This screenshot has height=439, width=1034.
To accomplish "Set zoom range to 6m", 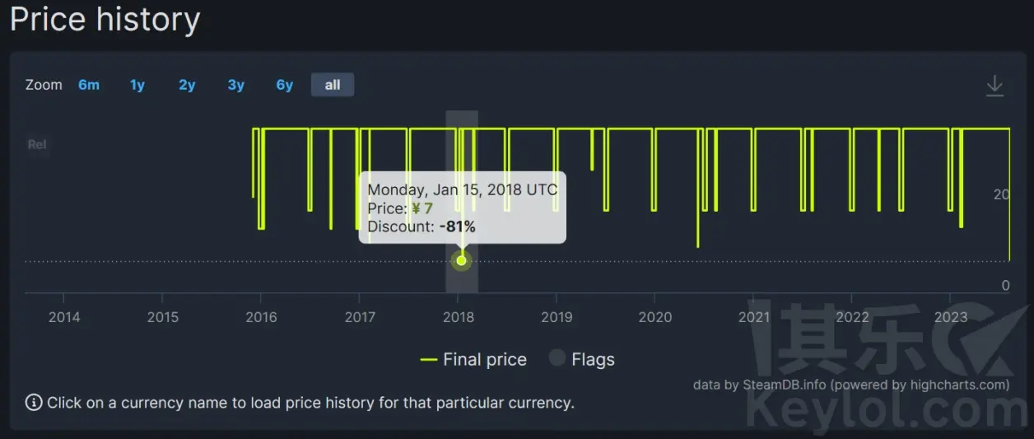I will (89, 85).
